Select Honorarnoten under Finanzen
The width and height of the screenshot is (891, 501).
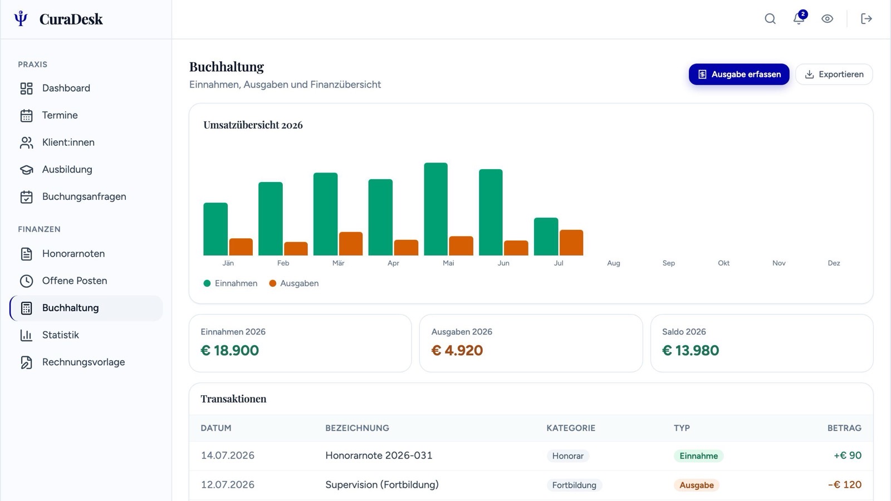click(86, 253)
